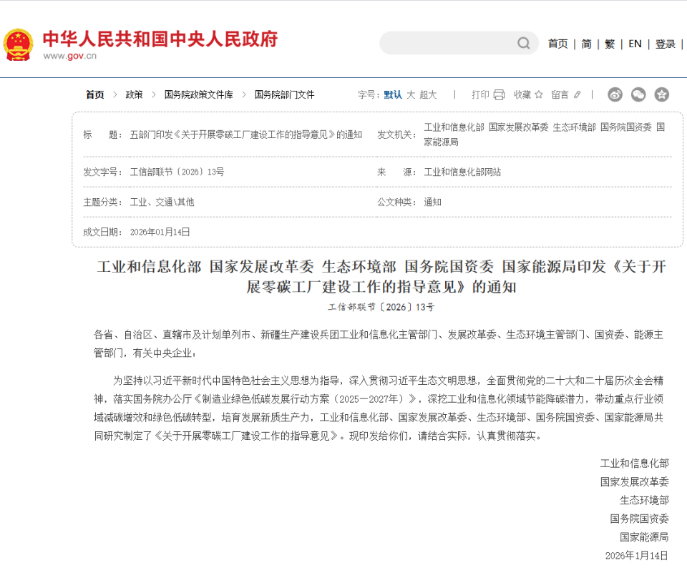Select 默认 font size option

[394, 94]
